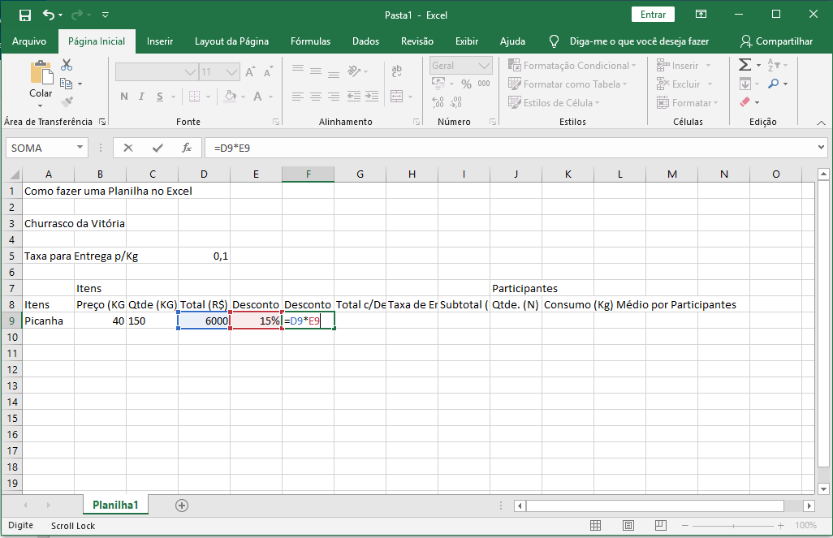Viewport: 833px width, 538px height.
Task: Confirm the formula with the checkmark button
Action: click(x=158, y=148)
